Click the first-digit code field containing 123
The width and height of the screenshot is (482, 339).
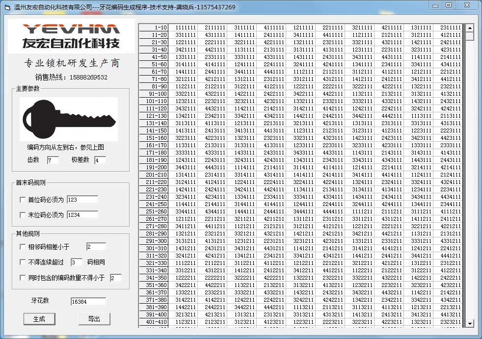(x=82, y=200)
